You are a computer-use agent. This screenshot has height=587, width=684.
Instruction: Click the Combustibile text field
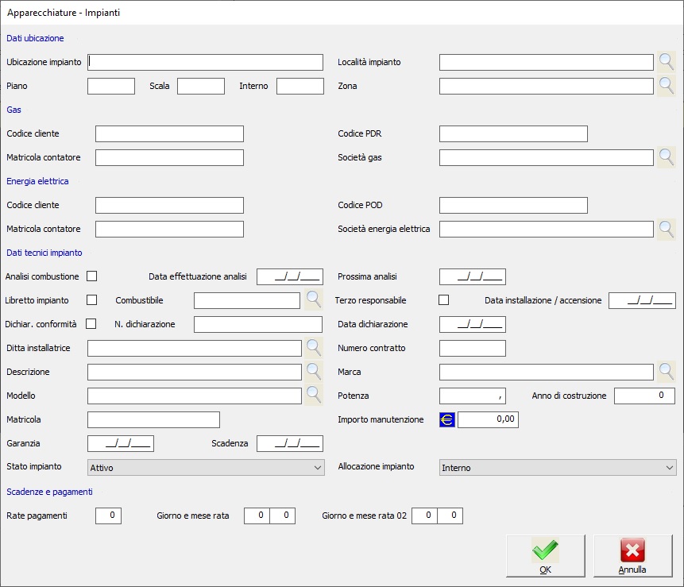click(247, 300)
